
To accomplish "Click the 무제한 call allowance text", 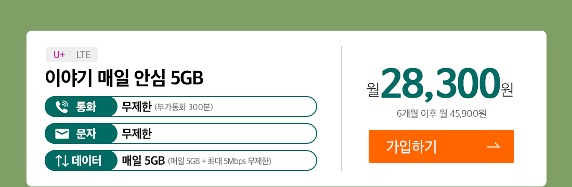I will click(x=136, y=107).
